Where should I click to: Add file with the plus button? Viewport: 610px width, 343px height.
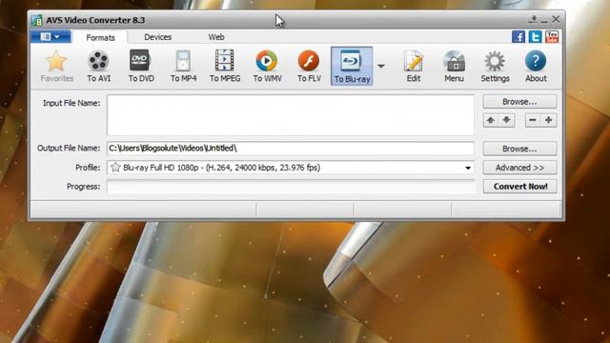click(x=549, y=120)
